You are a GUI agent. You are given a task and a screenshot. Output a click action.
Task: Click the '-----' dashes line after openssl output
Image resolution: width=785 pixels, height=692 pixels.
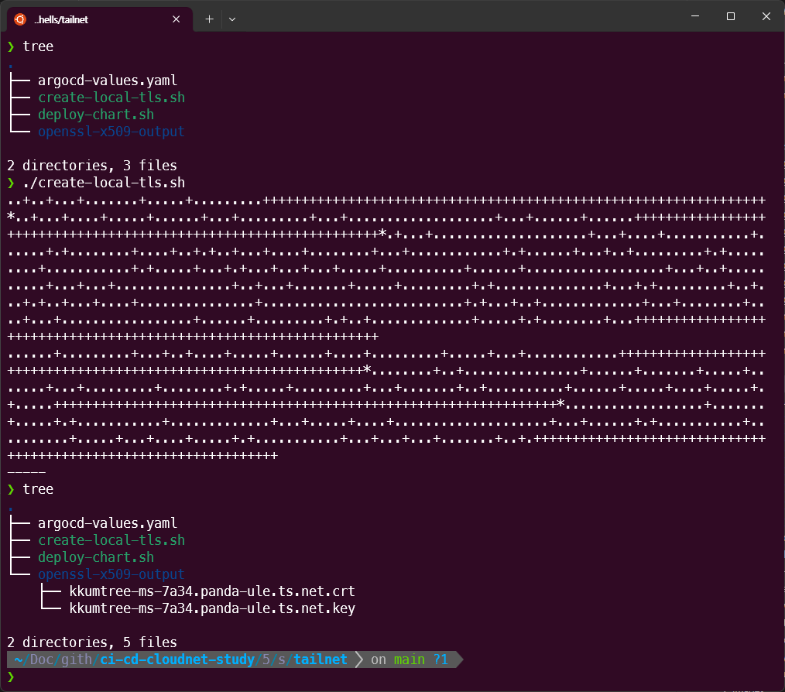(x=26, y=472)
